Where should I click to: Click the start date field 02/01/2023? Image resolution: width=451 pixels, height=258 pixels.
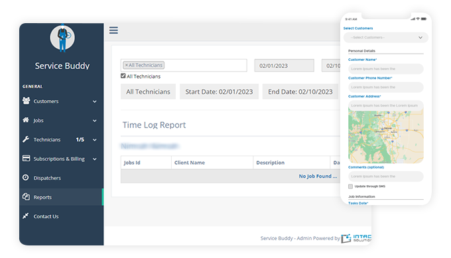(284, 65)
